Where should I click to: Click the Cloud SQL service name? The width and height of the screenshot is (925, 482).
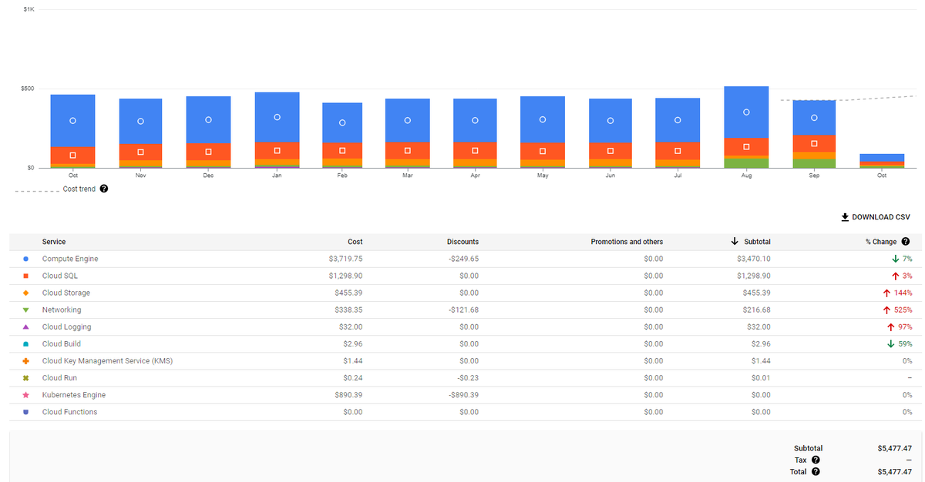click(60, 276)
